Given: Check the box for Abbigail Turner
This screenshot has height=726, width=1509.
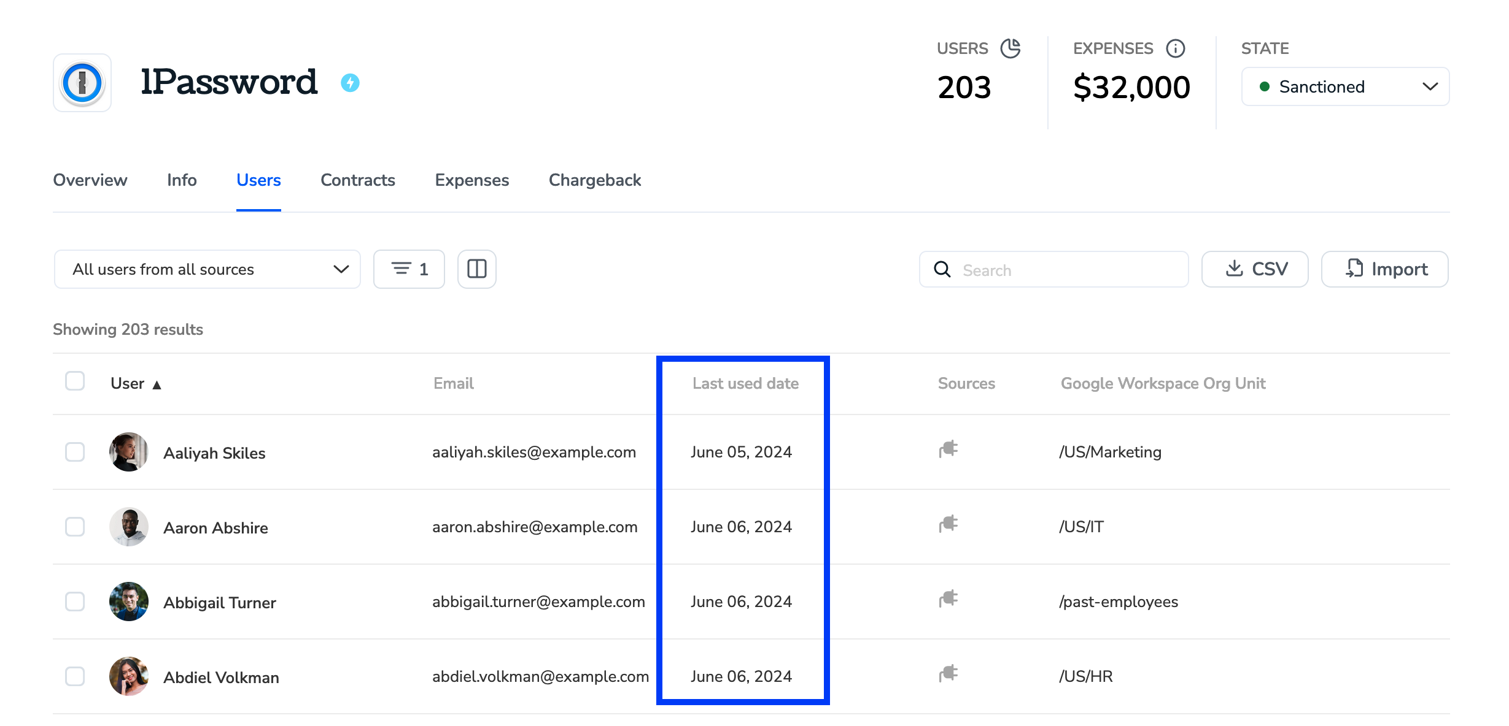Looking at the screenshot, I should (75, 602).
